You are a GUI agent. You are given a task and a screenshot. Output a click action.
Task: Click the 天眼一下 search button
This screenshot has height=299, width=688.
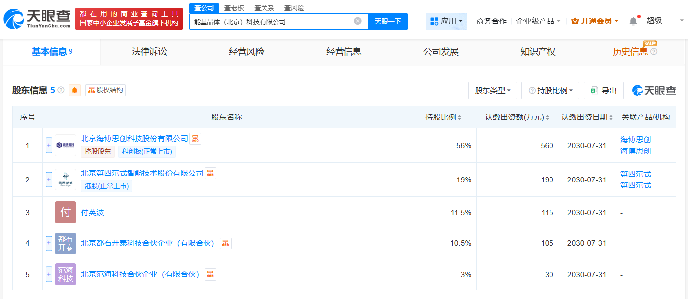[x=388, y=21]
